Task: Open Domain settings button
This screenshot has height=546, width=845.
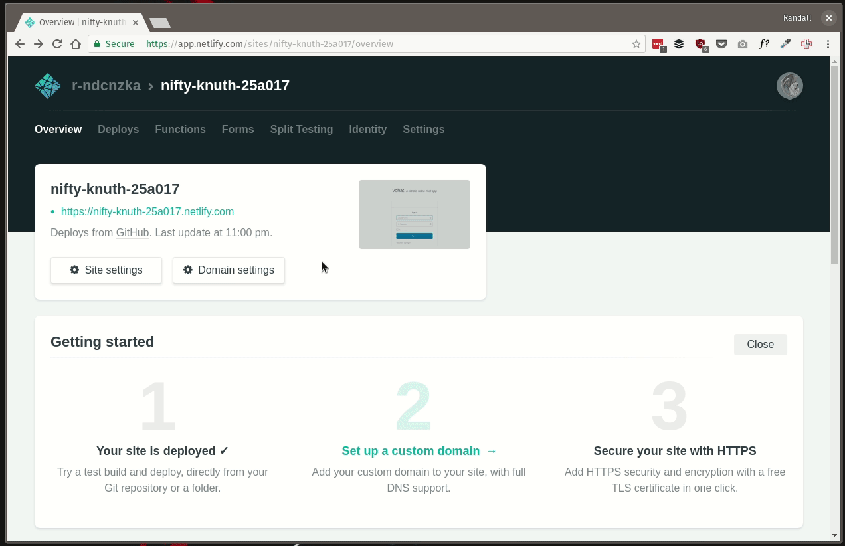Action: (x=229, y=270)
